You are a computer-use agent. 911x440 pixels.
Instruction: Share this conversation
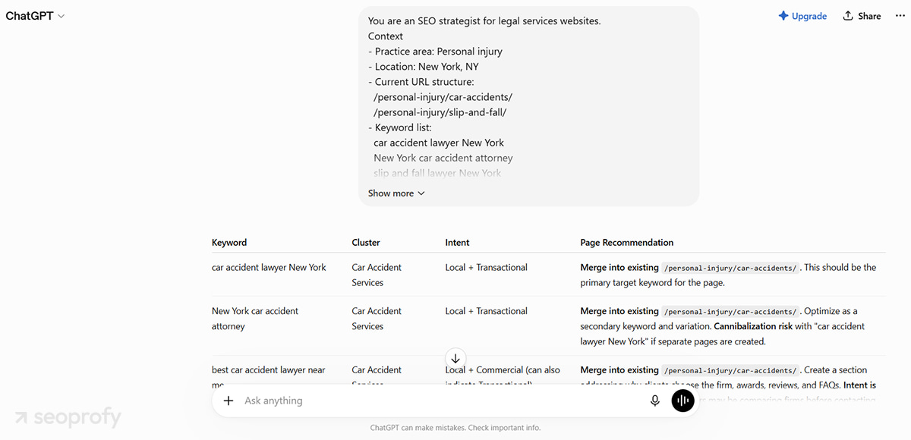(x=862, y=16)
